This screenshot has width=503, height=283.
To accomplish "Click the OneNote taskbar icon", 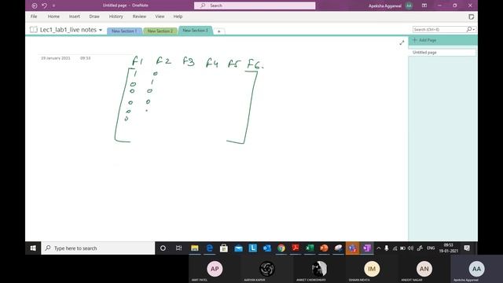I will pyautogui.click(x=367, y=248).
